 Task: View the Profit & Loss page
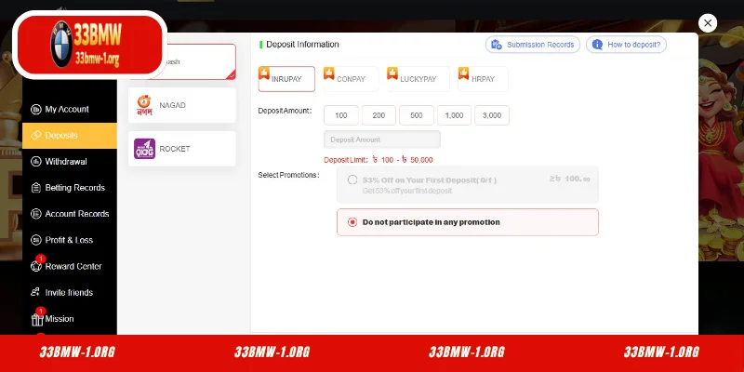coord(69,240)
